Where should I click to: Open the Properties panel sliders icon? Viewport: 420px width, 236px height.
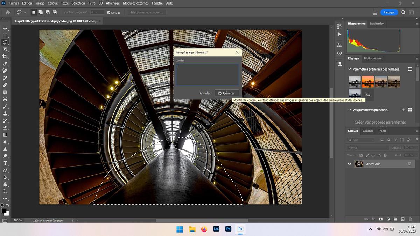[339, 45]
